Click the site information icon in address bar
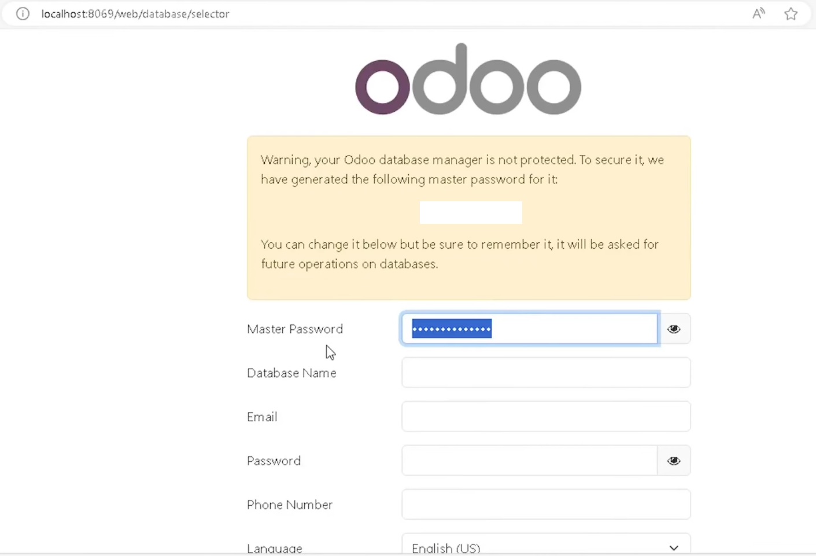Viewport: 816px width, 556px height. (23, 14)
